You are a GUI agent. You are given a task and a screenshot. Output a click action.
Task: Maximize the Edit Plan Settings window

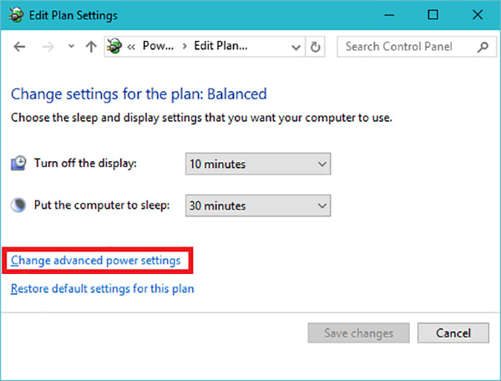[x=432, y=15]
